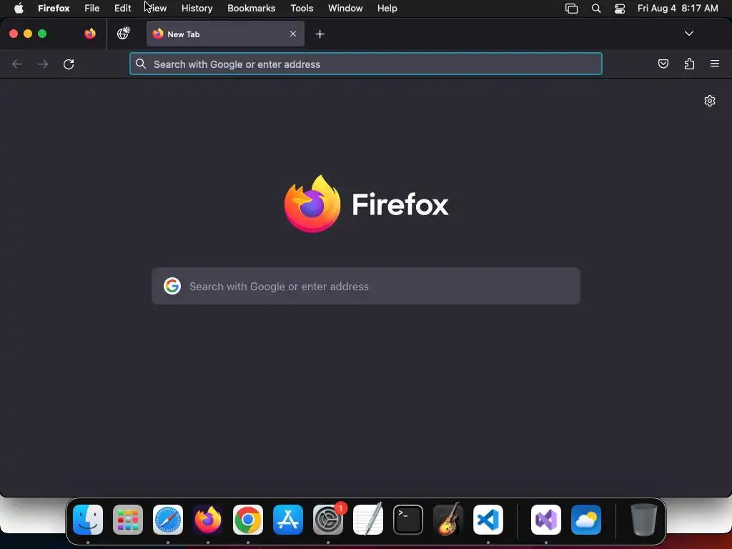Open Visual Studio from the dock
The height and width of the screenshot is (549, 732).
click(546, 520)
